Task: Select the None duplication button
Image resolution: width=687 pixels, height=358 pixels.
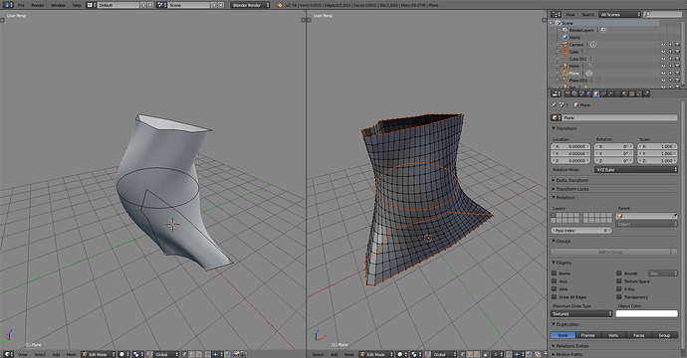Action: coord(563,335)
